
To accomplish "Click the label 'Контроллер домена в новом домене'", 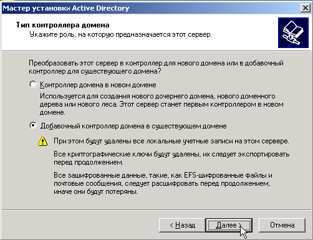I will (98, 85).
